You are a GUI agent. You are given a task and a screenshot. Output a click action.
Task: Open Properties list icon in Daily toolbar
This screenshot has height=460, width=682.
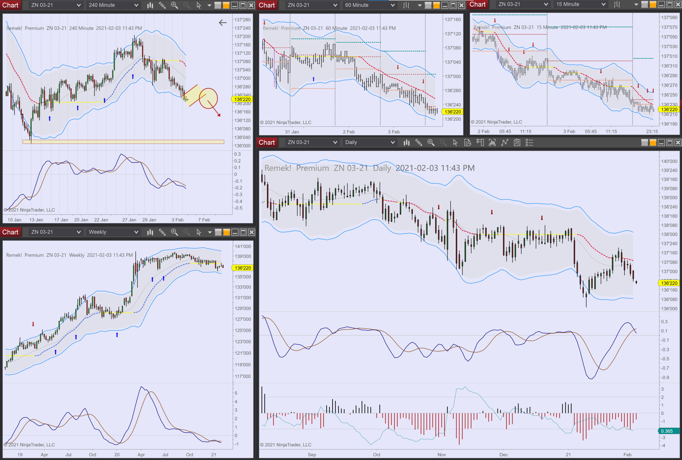(x=529, y=143)
